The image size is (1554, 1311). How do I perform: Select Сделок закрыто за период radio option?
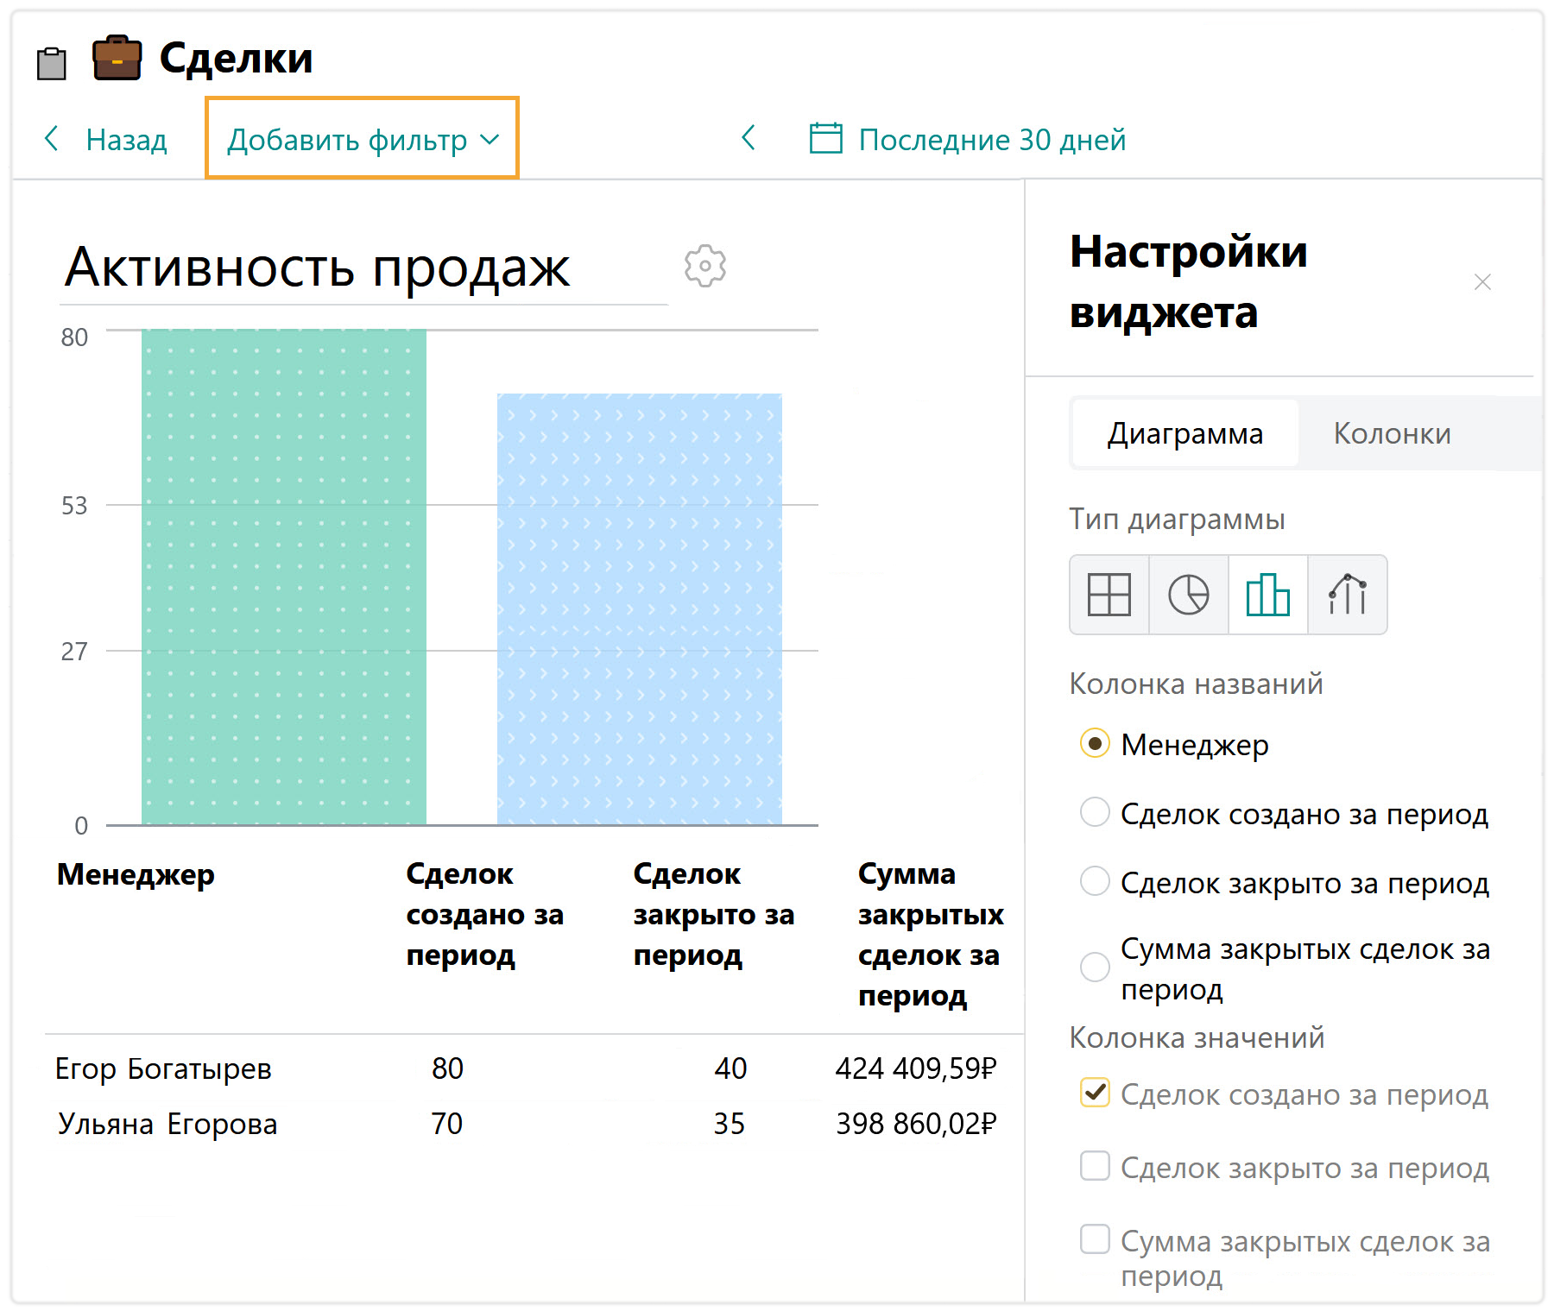tap(1095, 881)
